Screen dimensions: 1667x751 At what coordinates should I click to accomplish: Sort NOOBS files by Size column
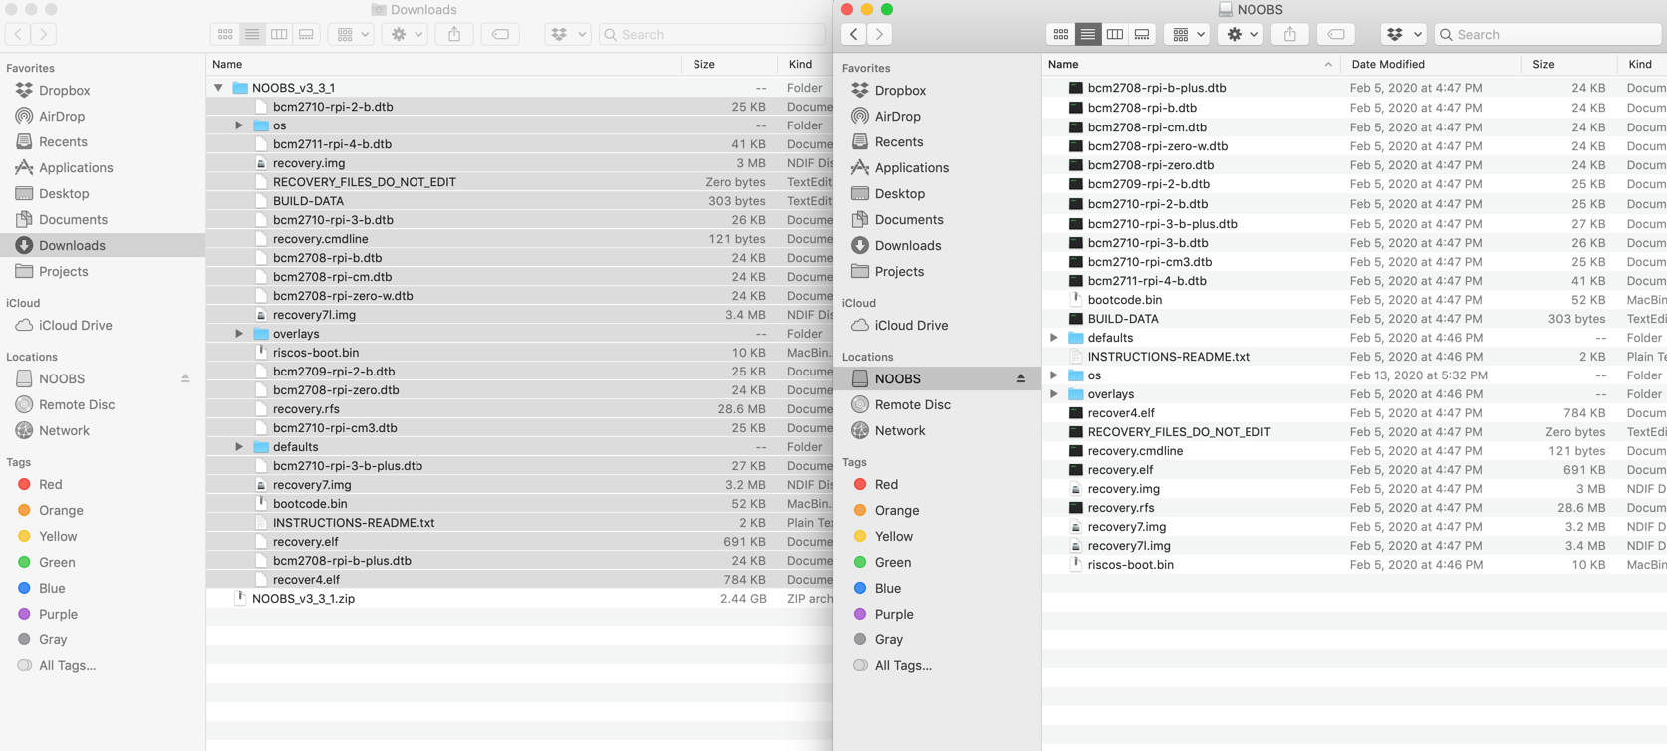(1543, 64)
